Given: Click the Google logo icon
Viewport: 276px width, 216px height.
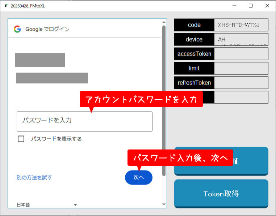Looking at the screenshot, I should click(17, 29).
